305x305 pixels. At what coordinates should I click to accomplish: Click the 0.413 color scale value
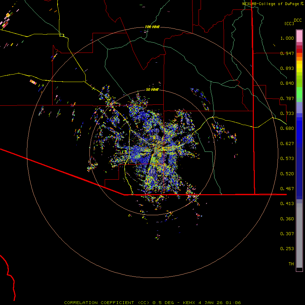point(287,204)
